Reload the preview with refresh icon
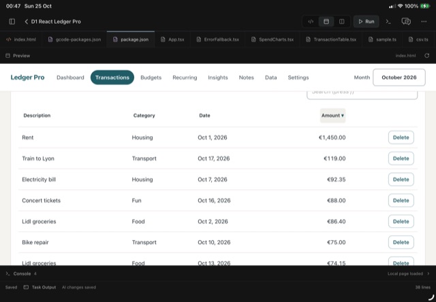Screen dimensions: 436x302 [427, 56]
